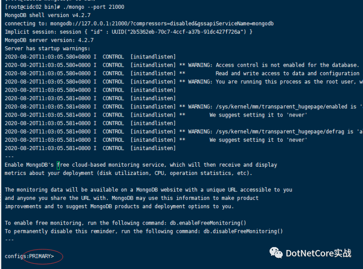Image resolution: width=363 pixels, height=269 pixels.
Task: Click the transparent_hugepage/enabled warning line
Action: point(184,107)
